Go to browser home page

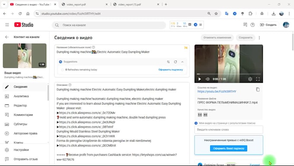28,13
